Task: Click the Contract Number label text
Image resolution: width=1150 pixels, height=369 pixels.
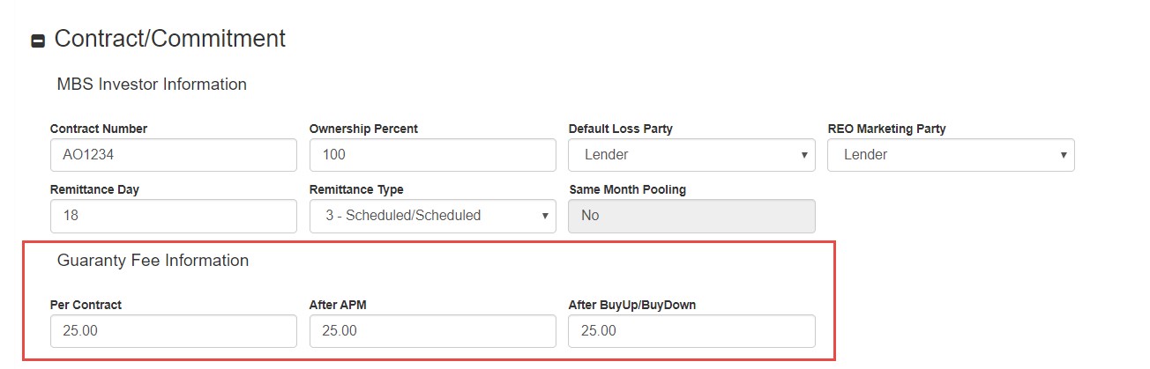Action: pos(99,129)
